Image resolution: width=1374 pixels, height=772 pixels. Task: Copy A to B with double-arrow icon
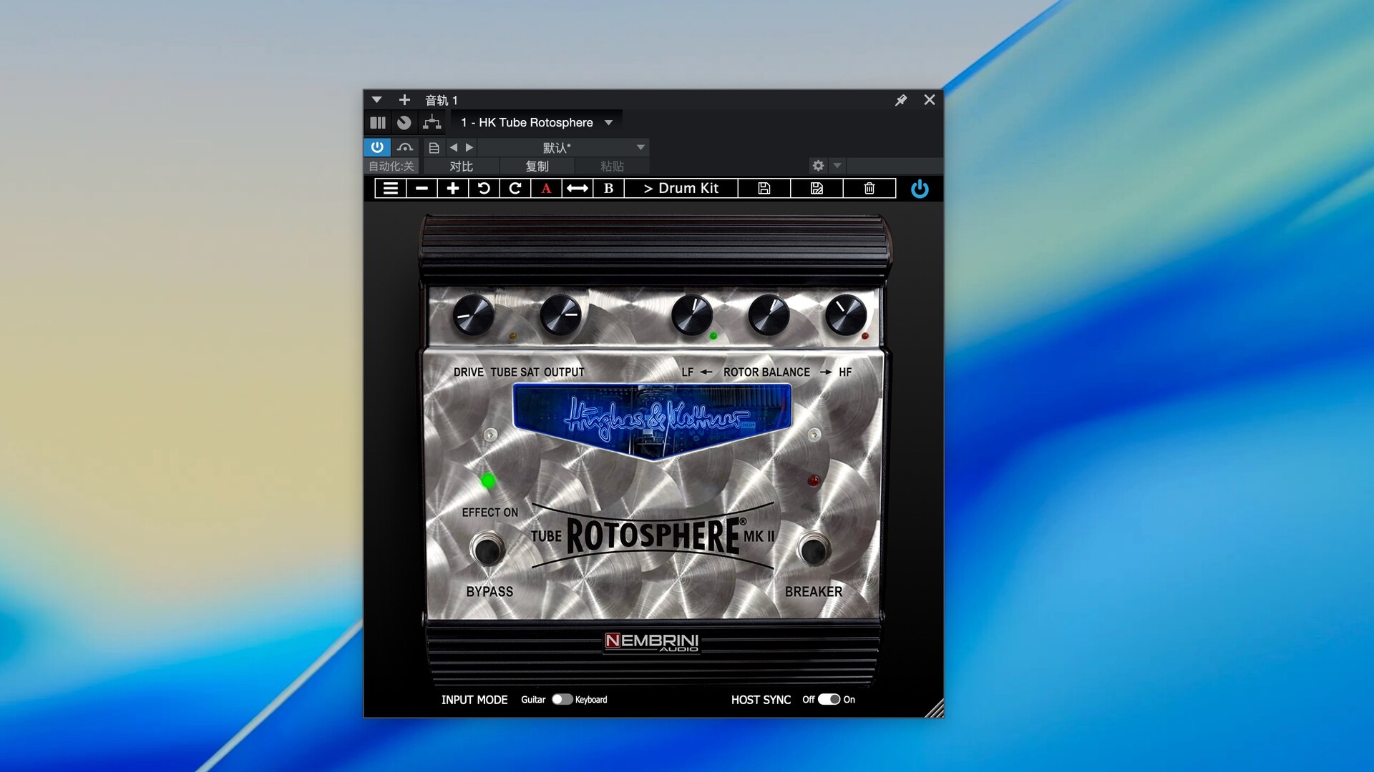578,188
